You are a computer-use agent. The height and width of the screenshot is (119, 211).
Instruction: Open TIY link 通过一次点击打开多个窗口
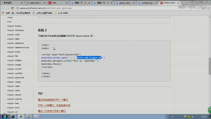pos(52,111)
